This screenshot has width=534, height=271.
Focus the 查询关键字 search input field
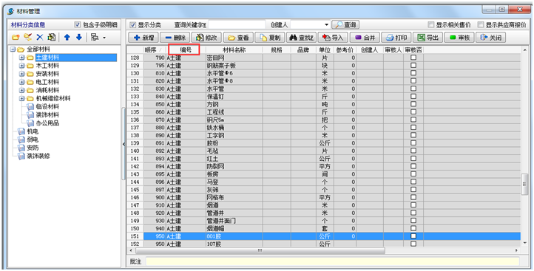coord(237,25)
